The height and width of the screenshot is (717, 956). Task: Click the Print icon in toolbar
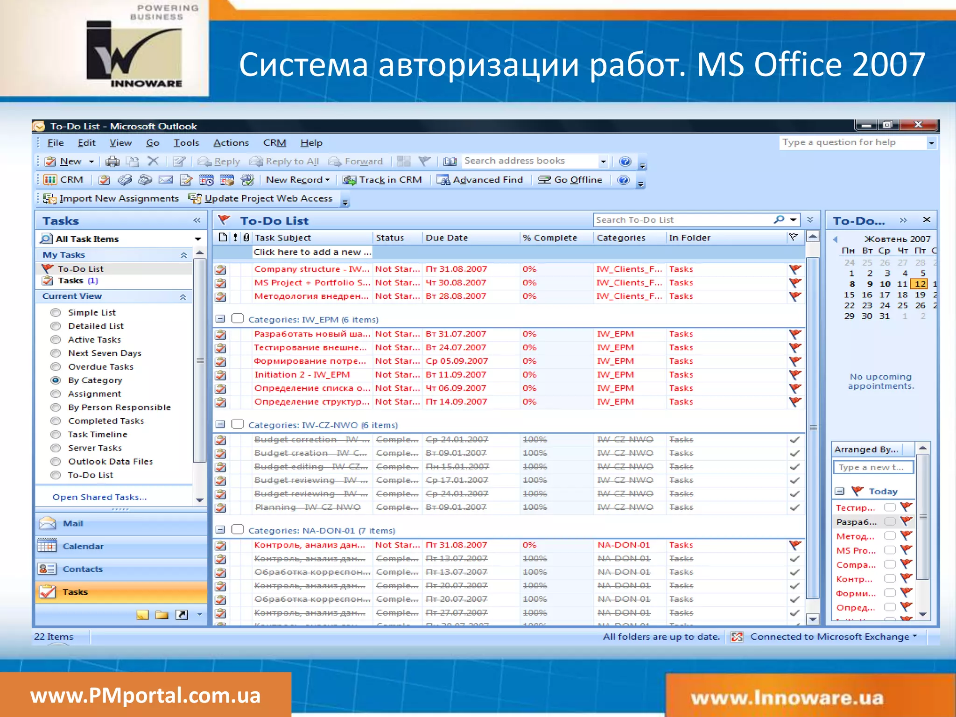tap(112, 162)
